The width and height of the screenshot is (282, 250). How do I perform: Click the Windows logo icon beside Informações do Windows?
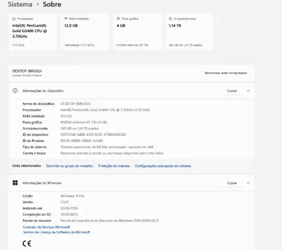pos(15,182)
